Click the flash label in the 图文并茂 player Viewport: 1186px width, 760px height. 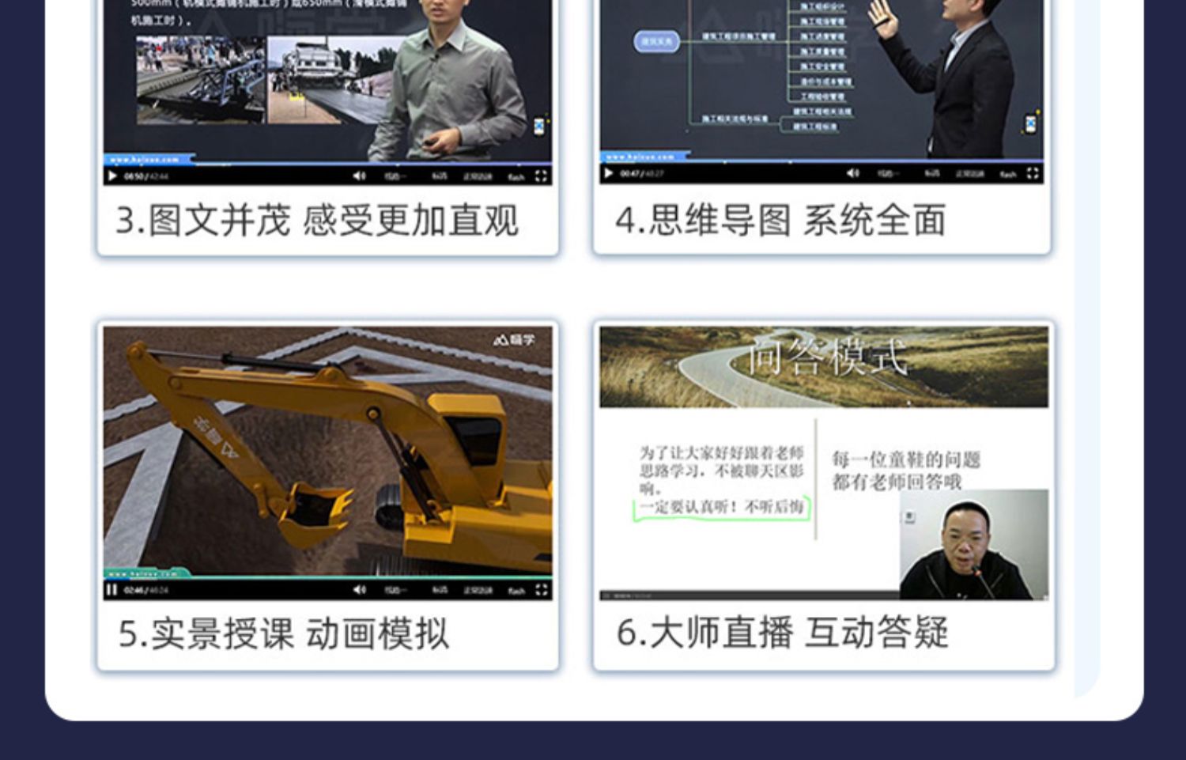pyautogui.click(x=516, y=177)
